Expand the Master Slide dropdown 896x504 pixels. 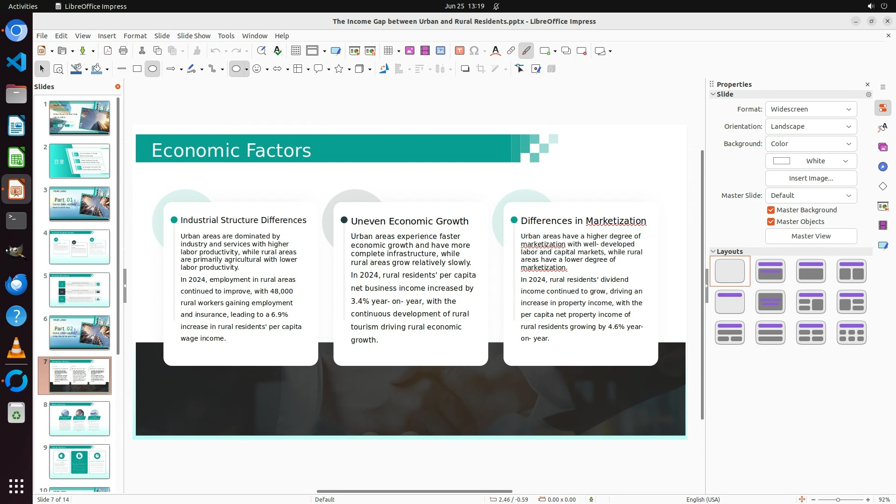(811, 196)
